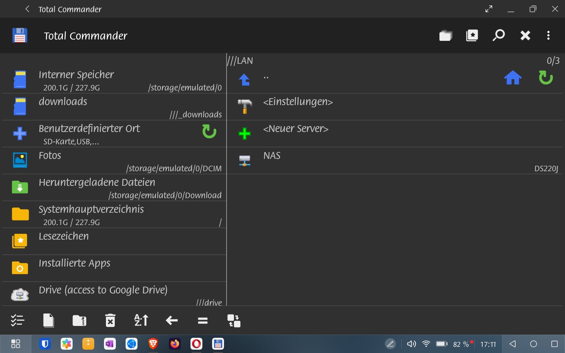Open Firefox from the taskbar
This screenshot has width=565, height=353.
click(175, 344)
